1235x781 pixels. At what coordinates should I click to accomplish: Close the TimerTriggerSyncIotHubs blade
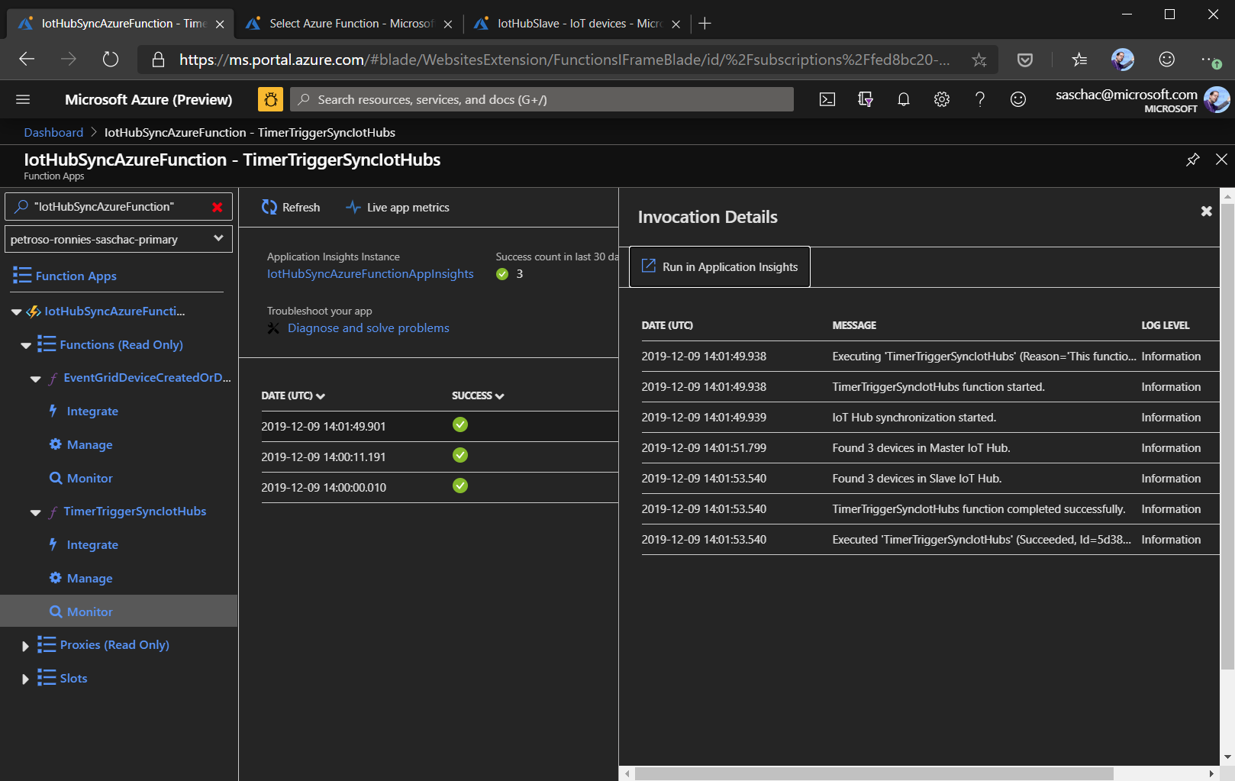[x=1221, y=160]
